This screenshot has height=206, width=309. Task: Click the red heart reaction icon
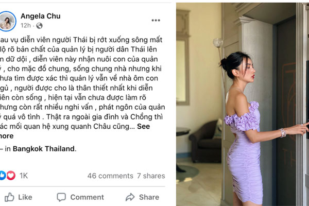[11, 175]
